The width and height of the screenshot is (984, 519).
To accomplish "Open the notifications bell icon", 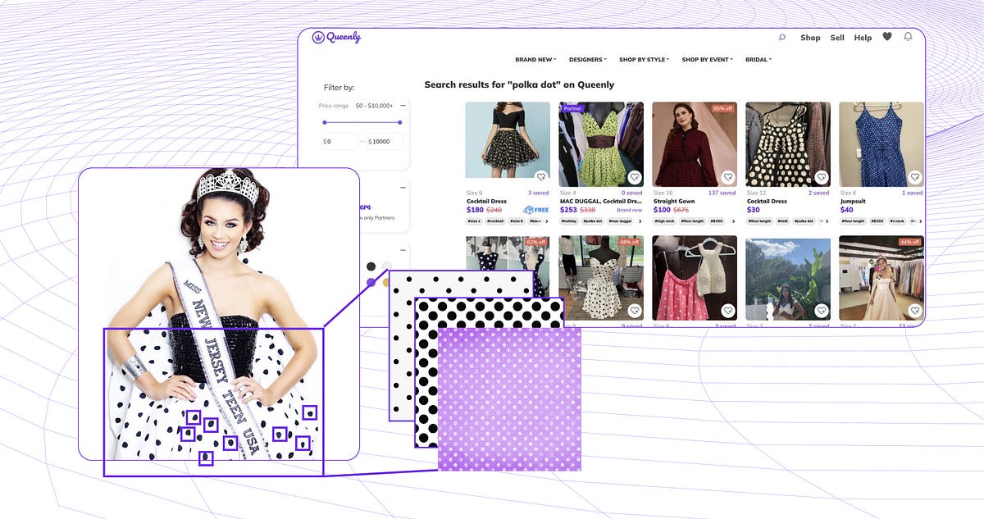I will pyautogui.click(x=908, y=38).
